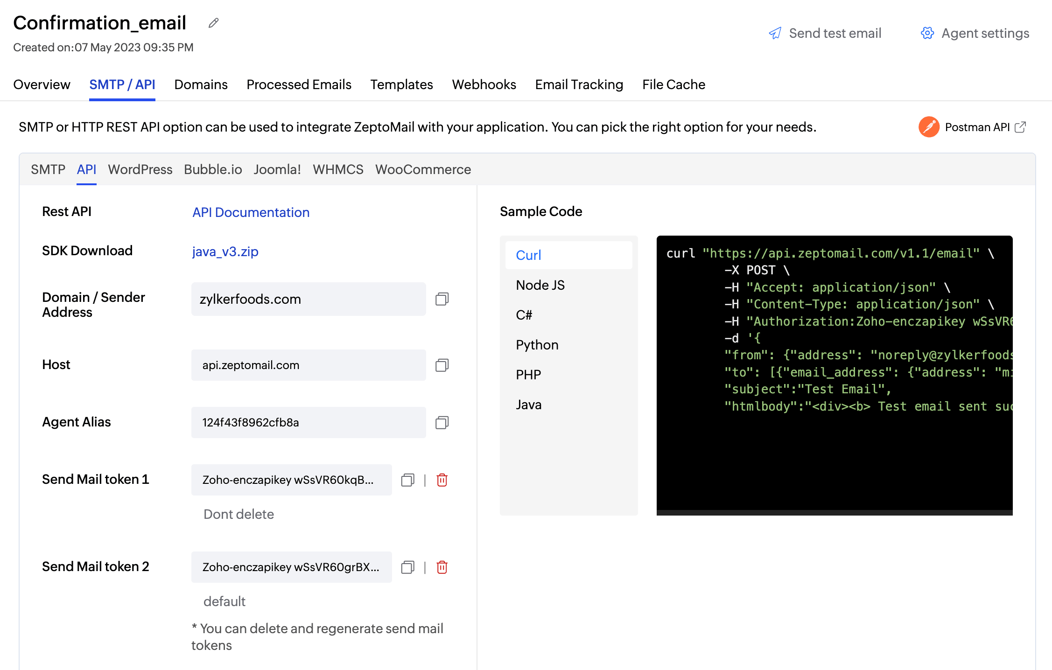Open the Webhooks tab

coord(484,84)
